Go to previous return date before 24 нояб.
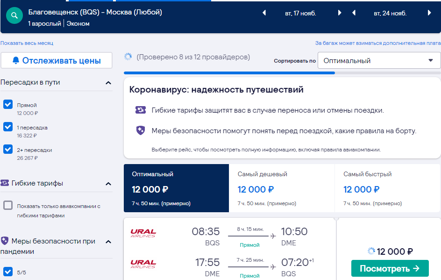This screenshot has width=441, height=280. tap(354, 13)
